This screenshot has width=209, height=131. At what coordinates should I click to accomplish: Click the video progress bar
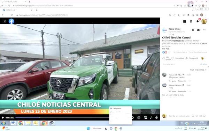click(x=62, y=118)
